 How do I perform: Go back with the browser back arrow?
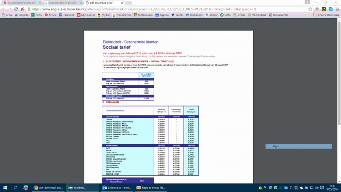click(4, 9)
